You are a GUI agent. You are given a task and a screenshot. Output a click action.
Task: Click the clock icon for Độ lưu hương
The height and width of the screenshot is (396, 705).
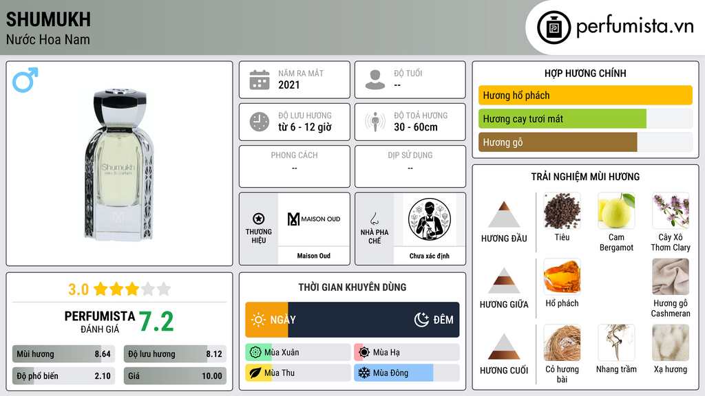click(x=260, y=122)
